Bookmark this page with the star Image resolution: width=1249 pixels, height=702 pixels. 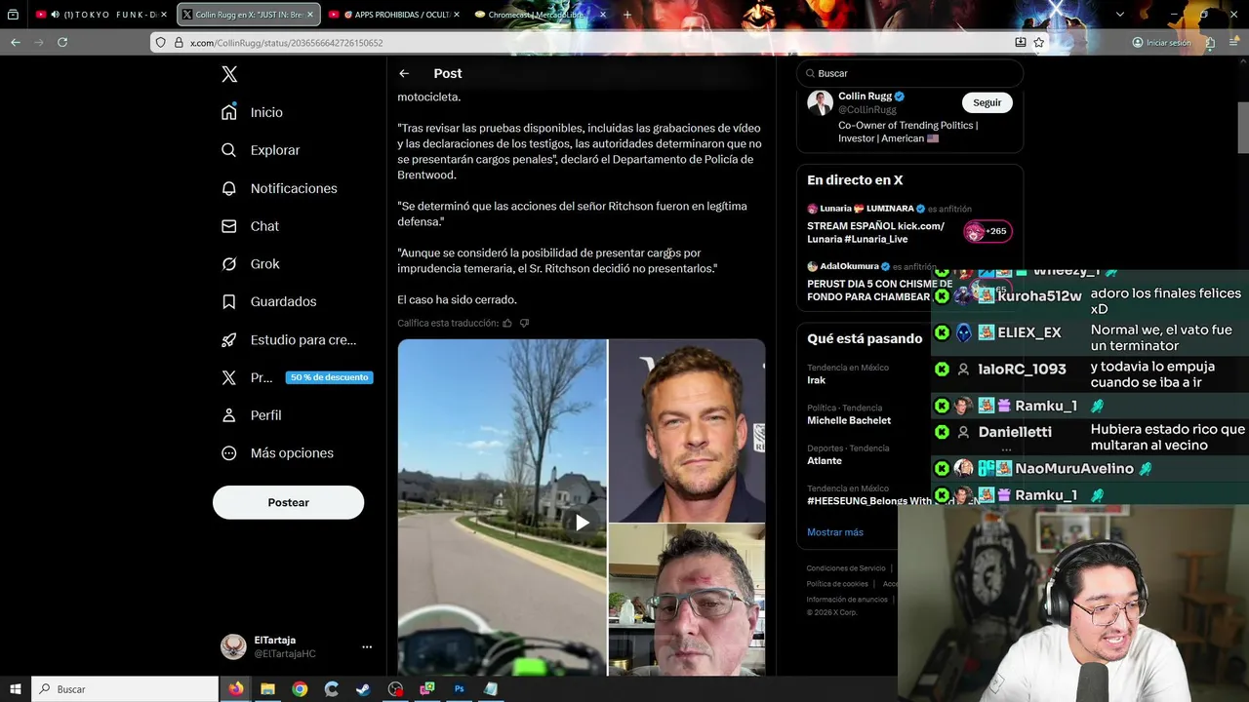1039,43
